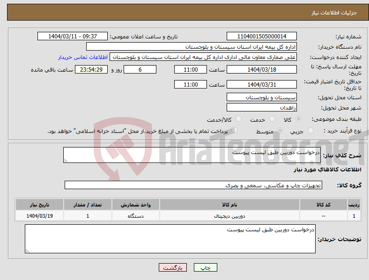369x280 pixels.
Task: Click the resize handle of توضیحات خریدار textarea
Action: tap(27, 251)
